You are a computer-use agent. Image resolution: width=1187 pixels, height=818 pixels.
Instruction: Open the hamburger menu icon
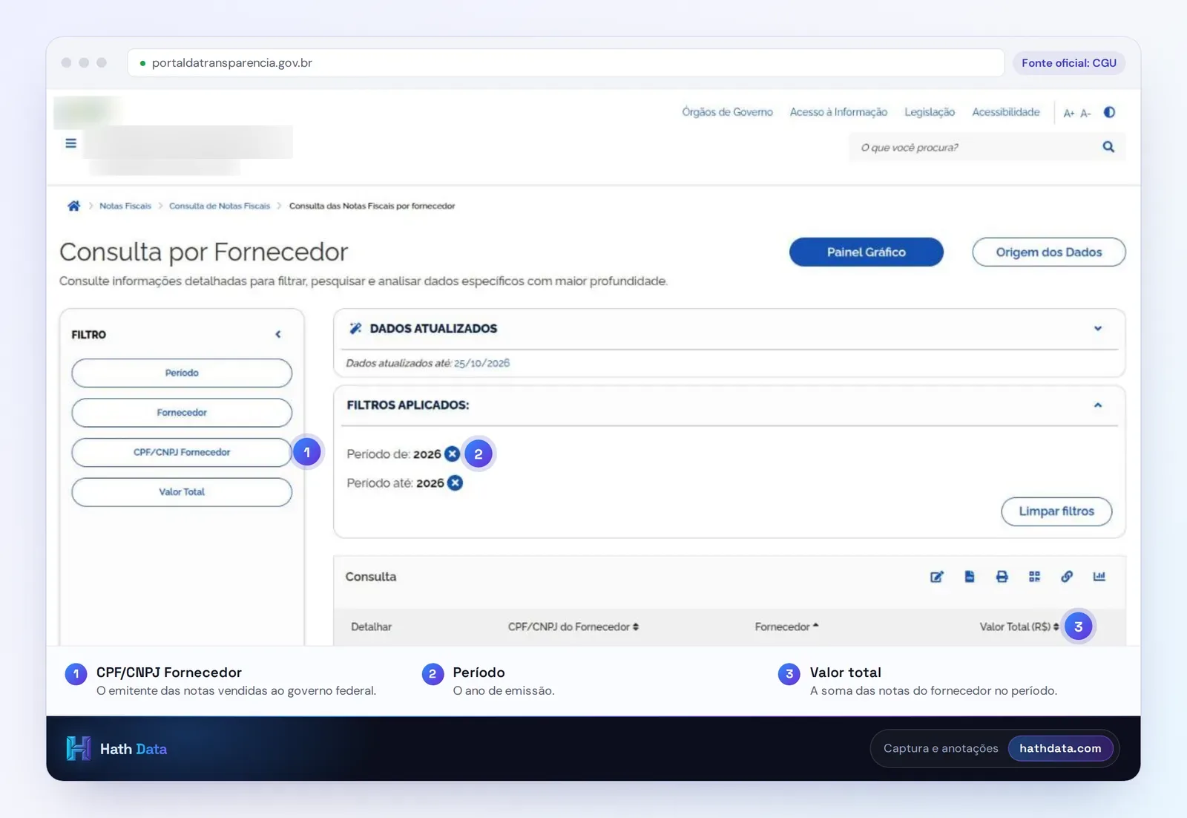click(x=70, y=143)
